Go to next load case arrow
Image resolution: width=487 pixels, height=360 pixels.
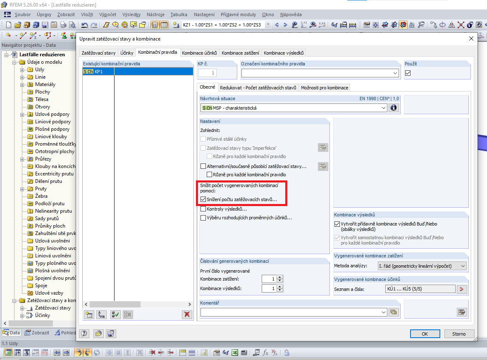coord(285,25)
